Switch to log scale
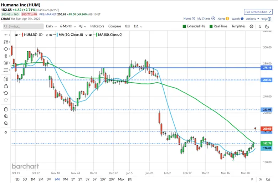The width and height of the screenshot is (278, 187). [268, 180]
